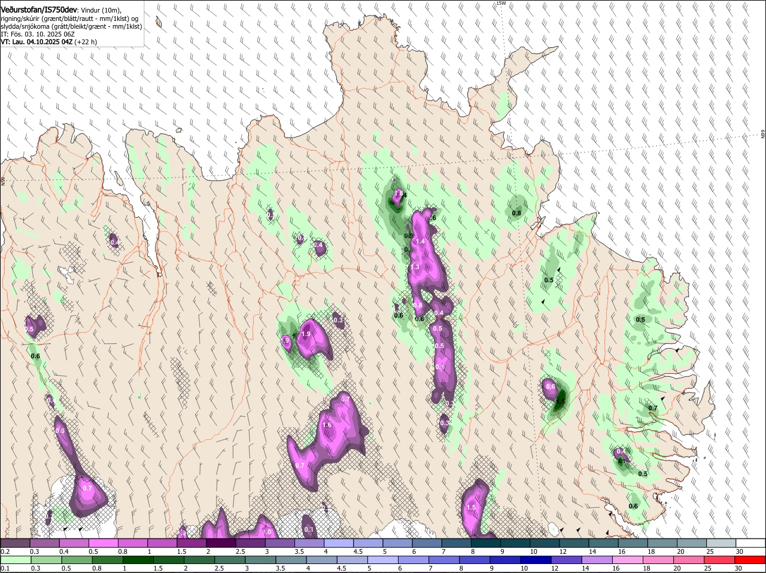The height and width of the screenshot is (573, 766).
Task: Click the lavender swatch labeled 4 in upper legend
Action: (339, 543)
